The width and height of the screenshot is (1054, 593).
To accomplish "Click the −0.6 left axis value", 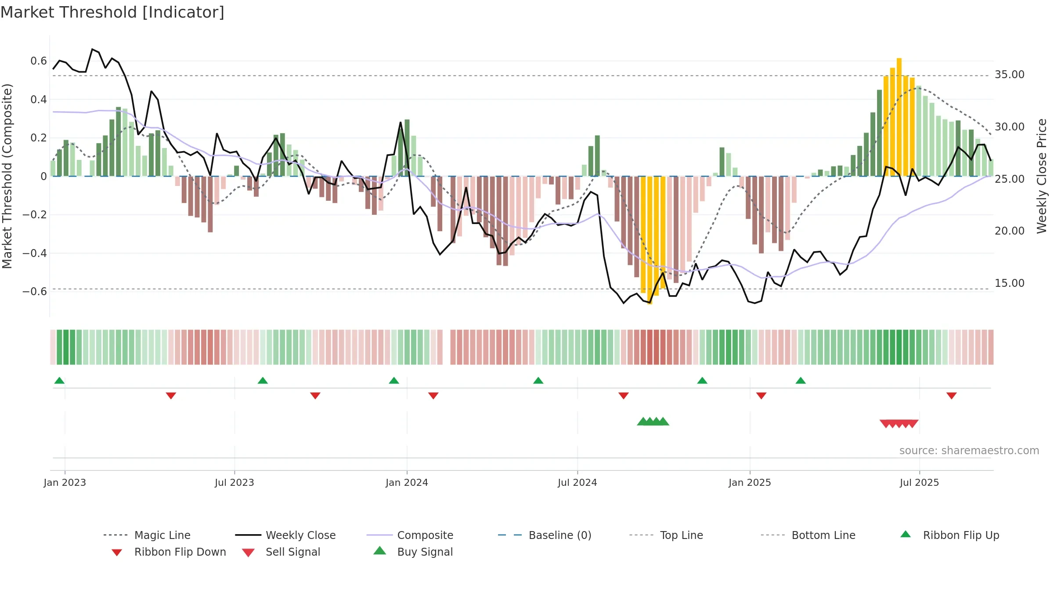I will pyautogui.click(x=35, y=292).
